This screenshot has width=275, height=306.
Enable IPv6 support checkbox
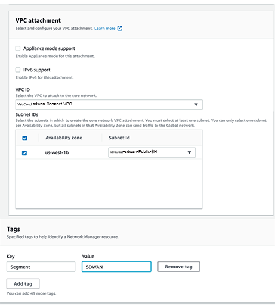coord(18,70)
